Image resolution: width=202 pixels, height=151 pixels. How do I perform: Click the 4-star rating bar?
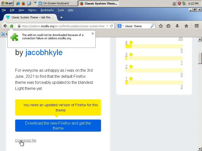(154, 46)
